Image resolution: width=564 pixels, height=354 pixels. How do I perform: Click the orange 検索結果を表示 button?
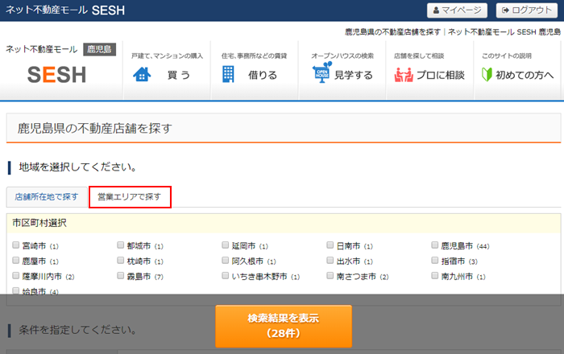[283, 326]
